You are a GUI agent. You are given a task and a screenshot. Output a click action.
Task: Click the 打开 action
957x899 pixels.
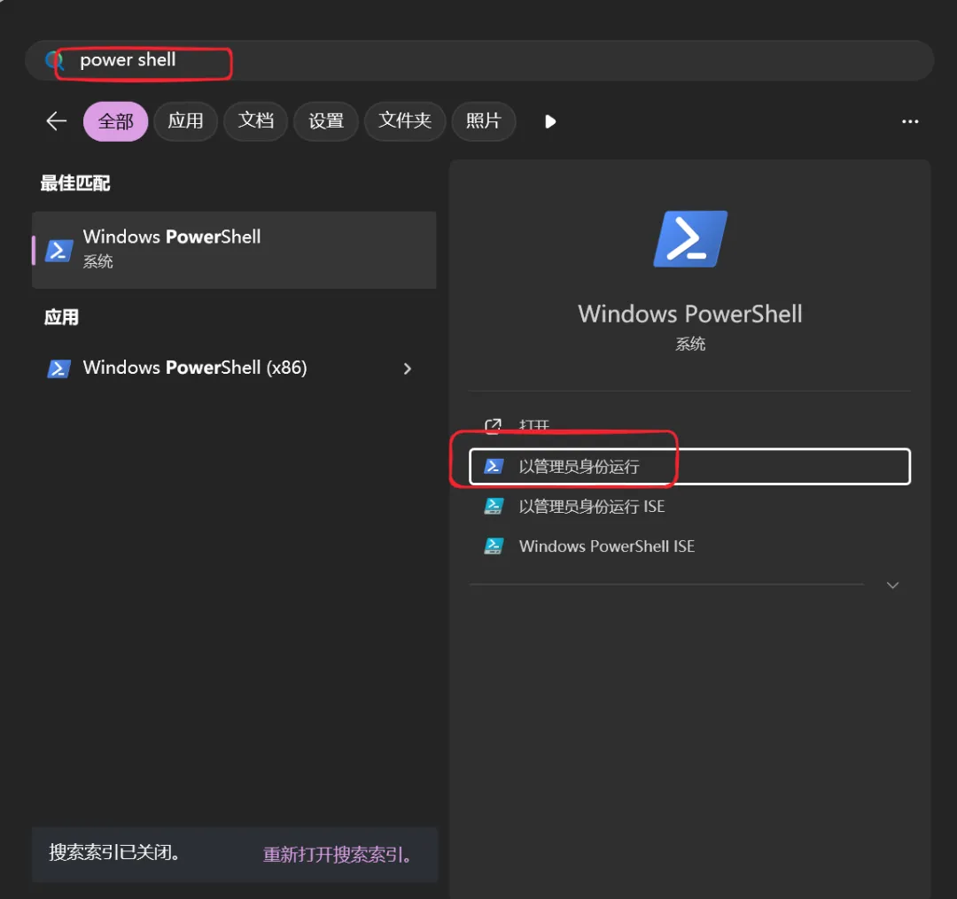coord(689,425)
